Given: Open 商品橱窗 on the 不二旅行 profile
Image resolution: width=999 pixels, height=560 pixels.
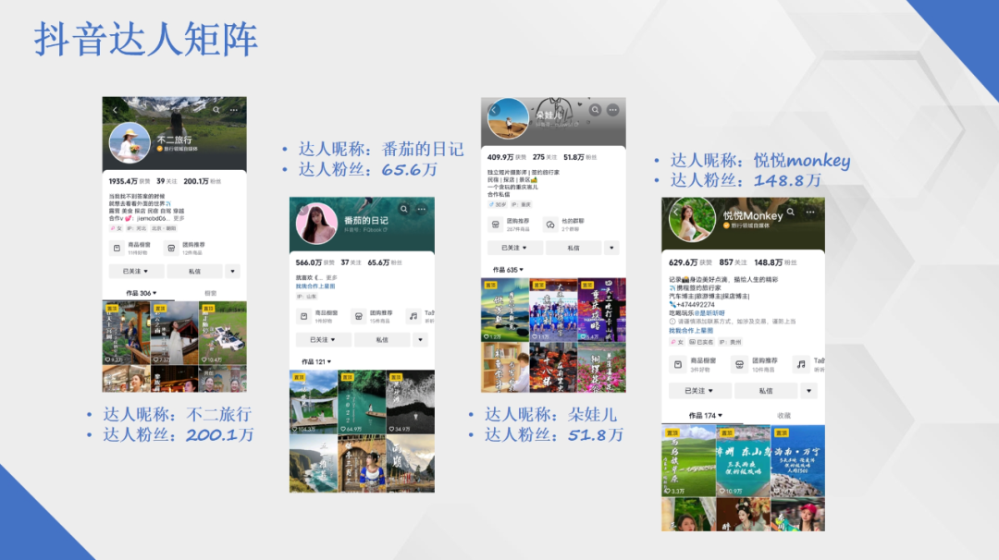Looking at the screenshot, I should 115,247.
